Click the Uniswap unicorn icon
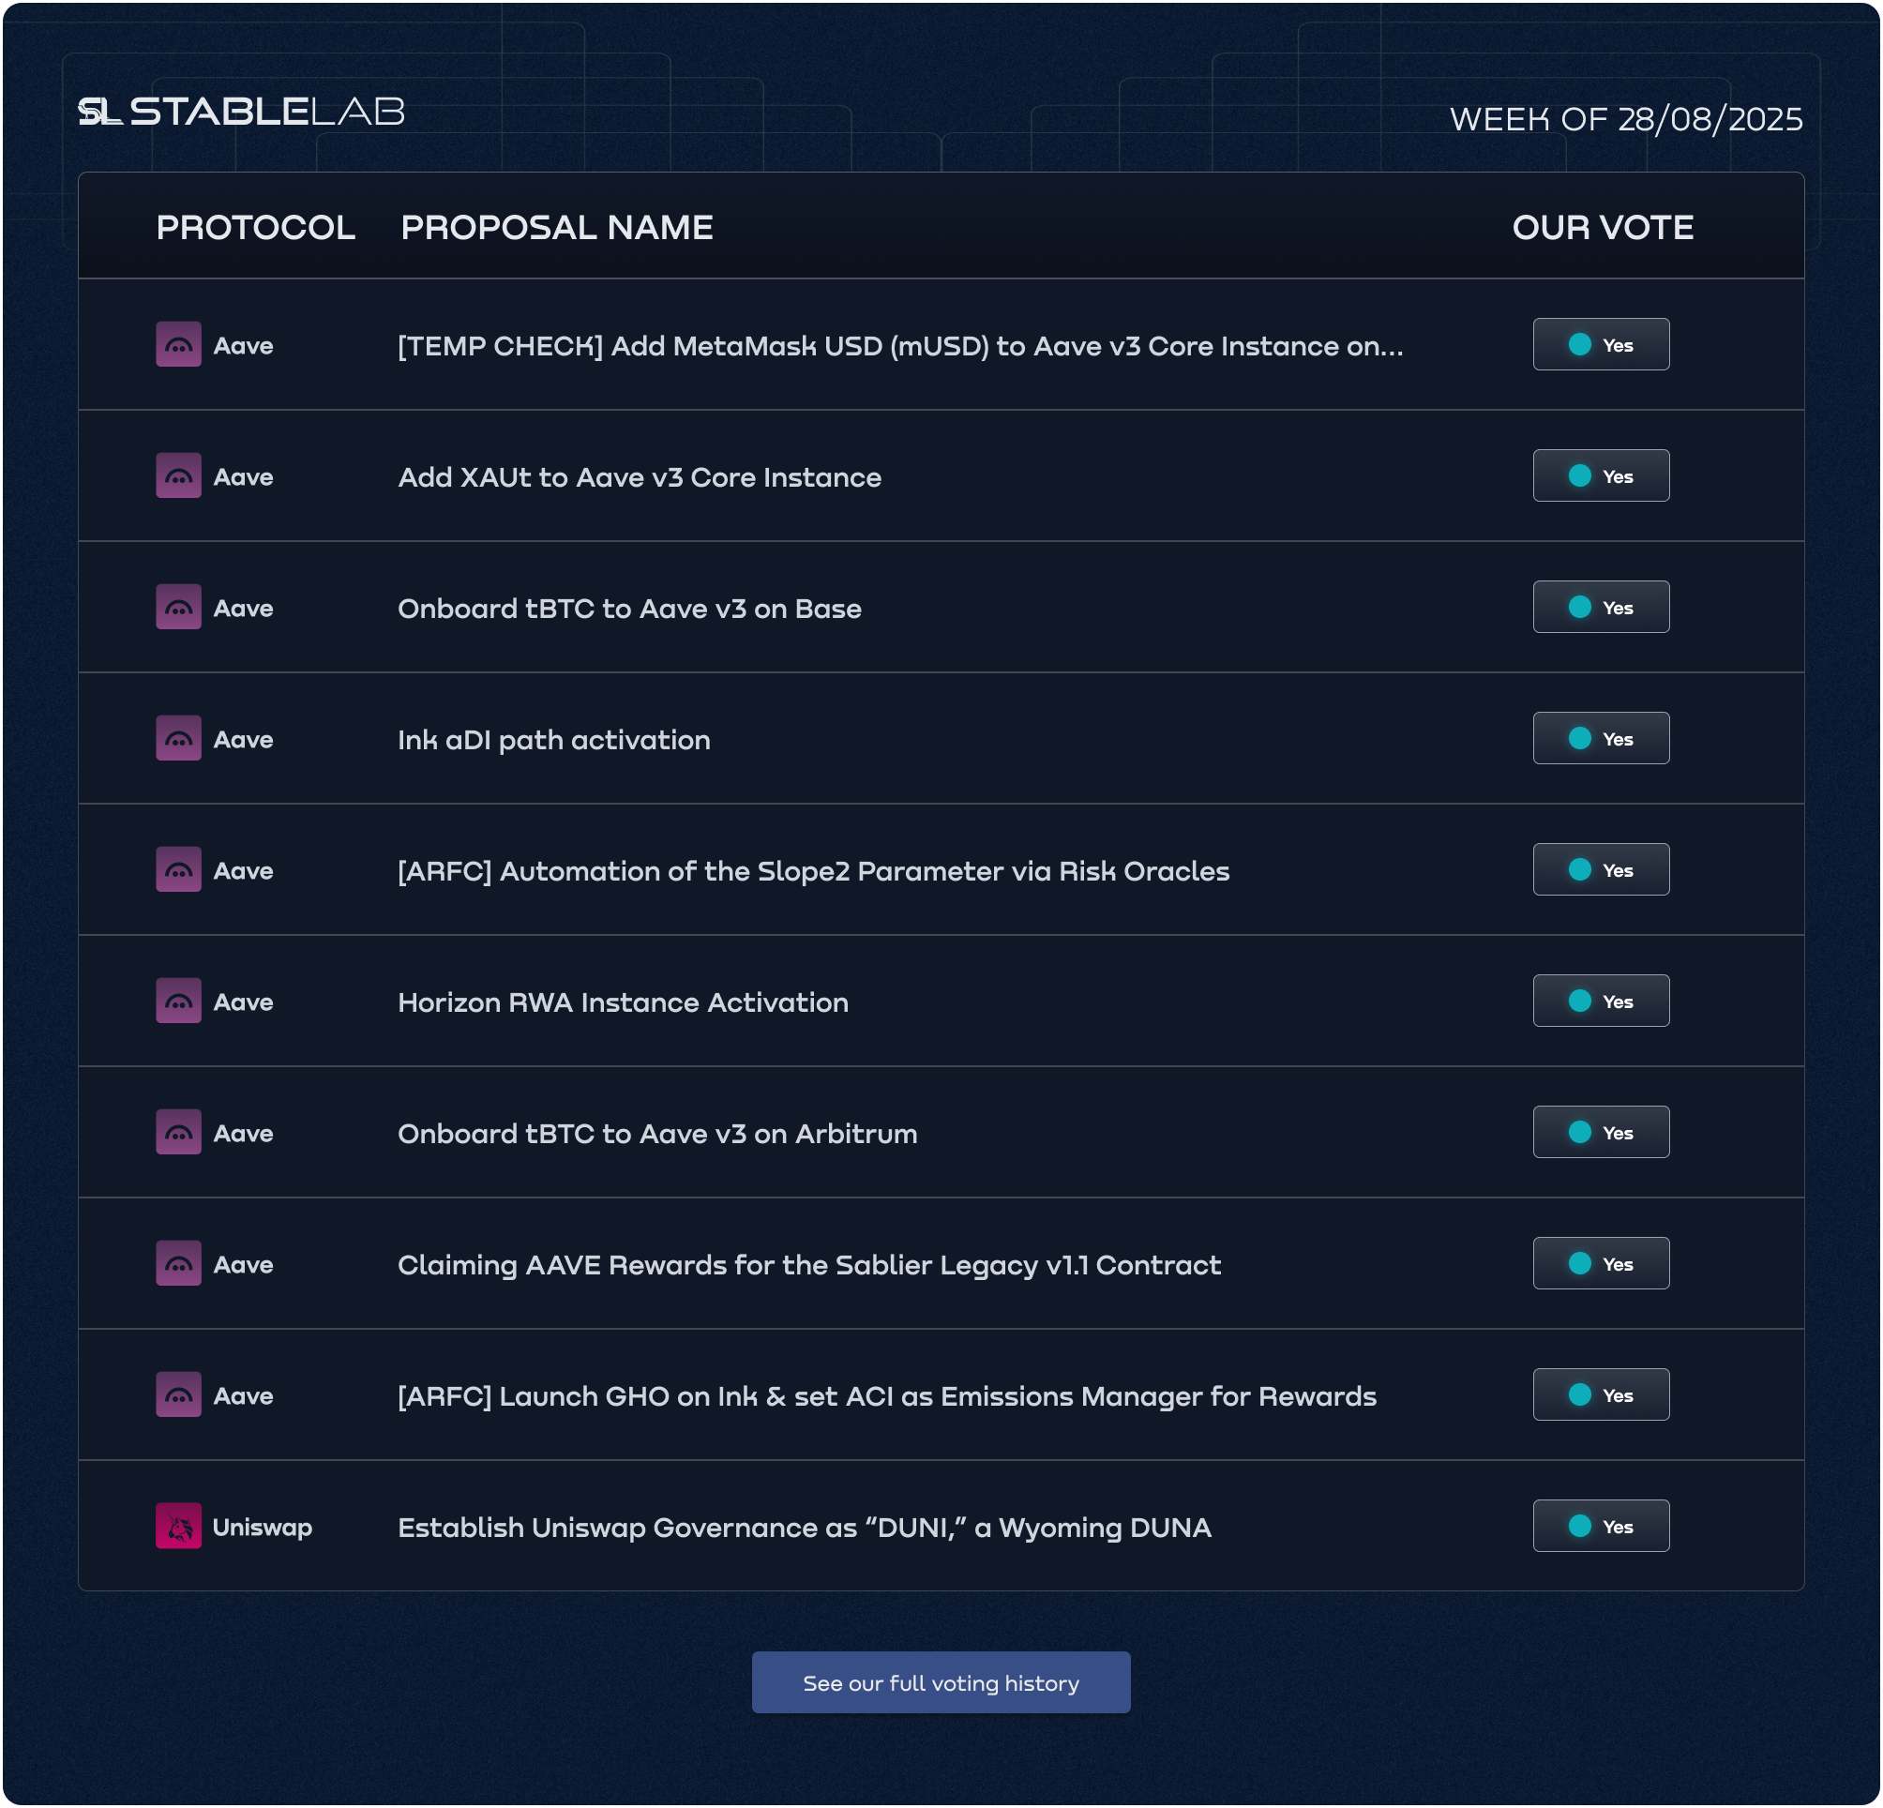This screenshot has height=1808, width=1883. [x=179, y=1527]
